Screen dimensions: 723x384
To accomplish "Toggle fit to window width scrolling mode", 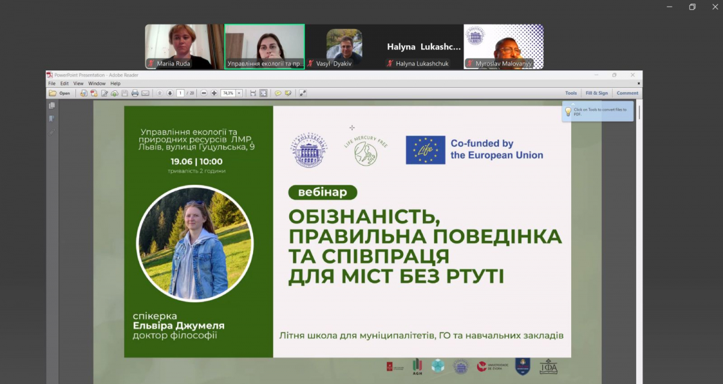I will tap(253, 93).
